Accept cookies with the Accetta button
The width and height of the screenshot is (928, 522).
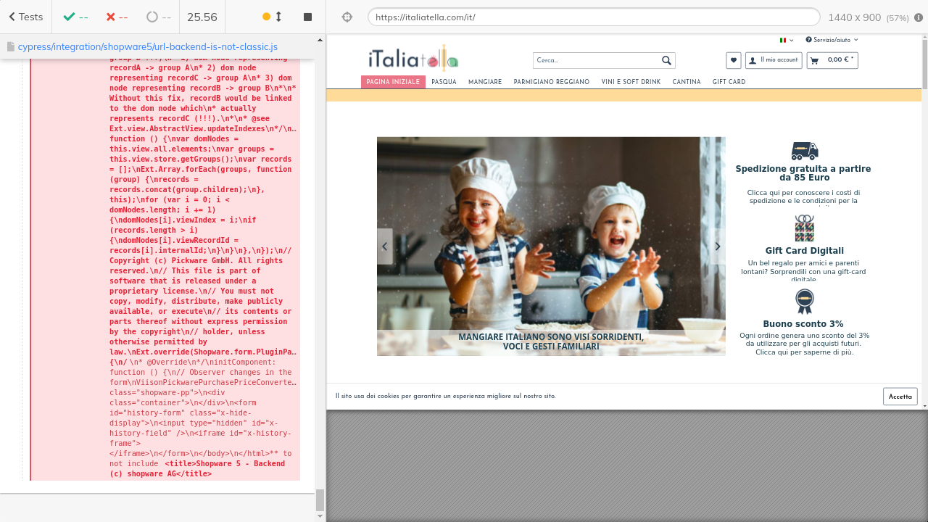900,397
